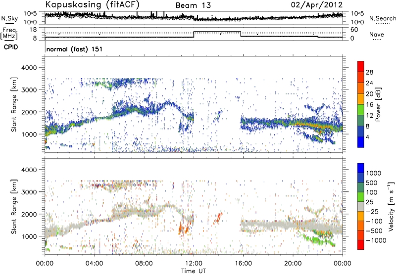The image size is (396, 274).
Task: Click the "2000" range tick of the velocity panel
Action: click(x=30, y=214)
